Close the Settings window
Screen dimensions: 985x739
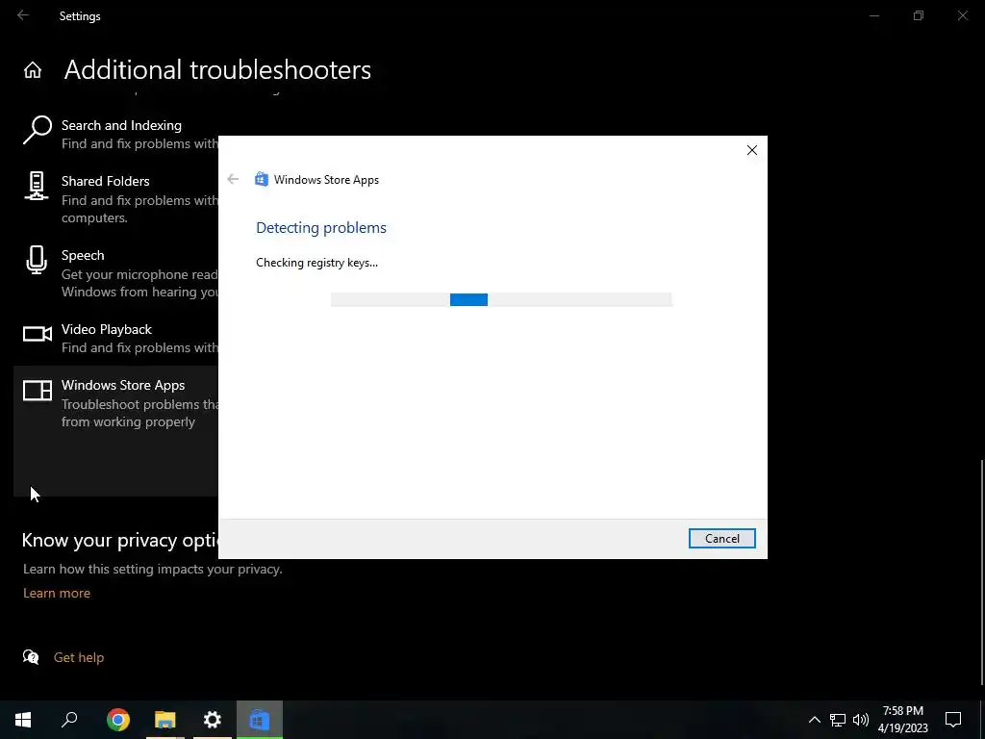click(x=962, y=15)
